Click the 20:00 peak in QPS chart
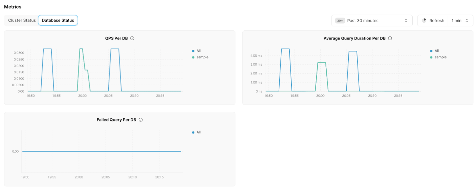 point(81,49)
